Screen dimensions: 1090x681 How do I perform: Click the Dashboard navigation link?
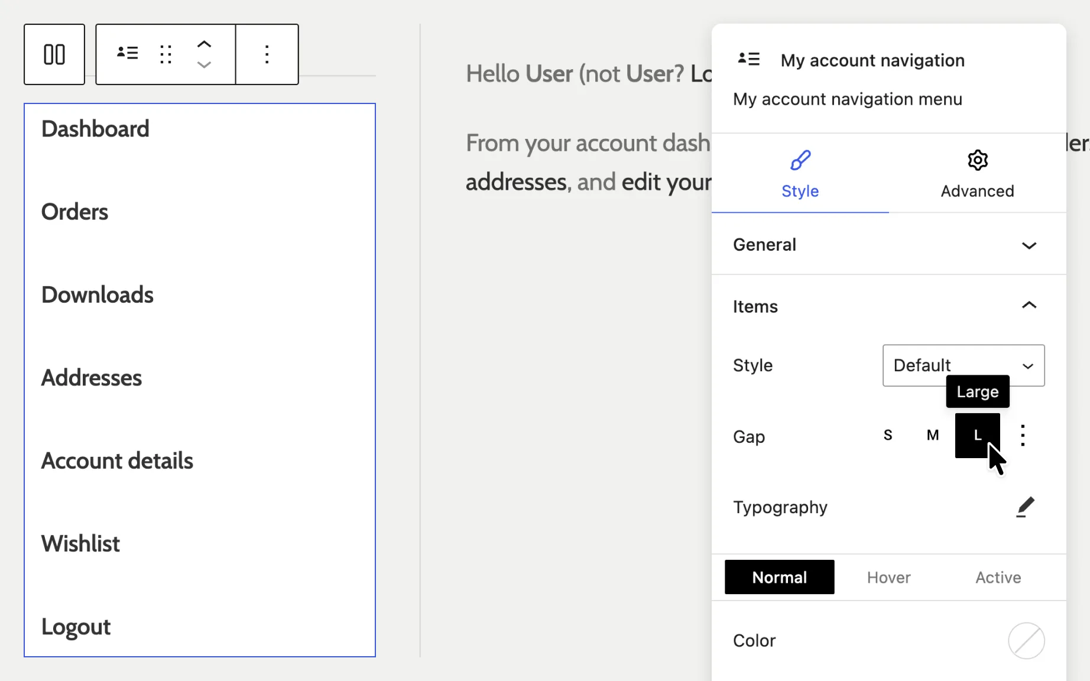[x=95, y=129]
